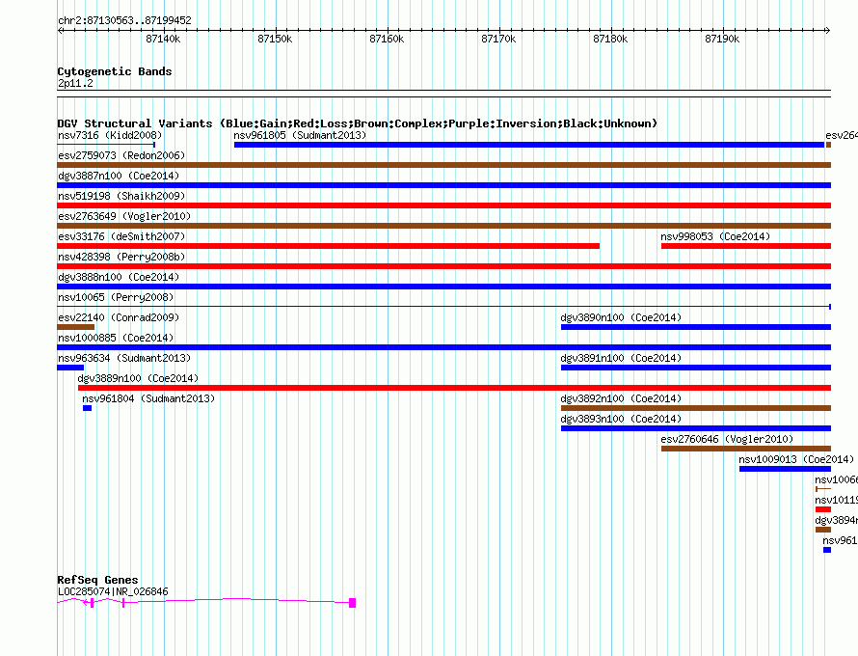Click the right arrowhead of the ruler
The width and height of the screenshot is (858, 656).
828,31
